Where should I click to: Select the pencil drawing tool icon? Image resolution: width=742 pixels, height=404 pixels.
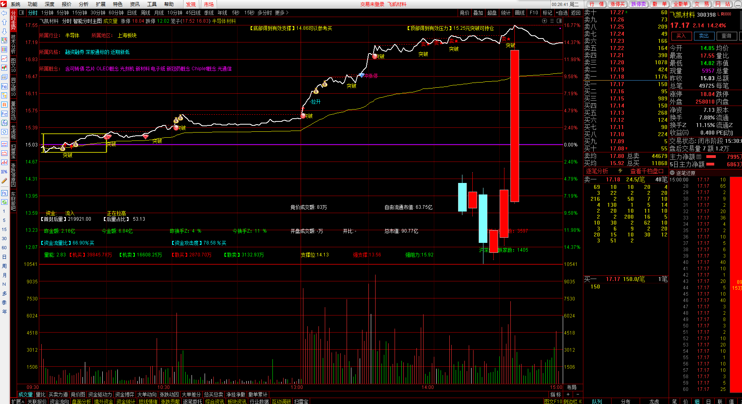4,181
